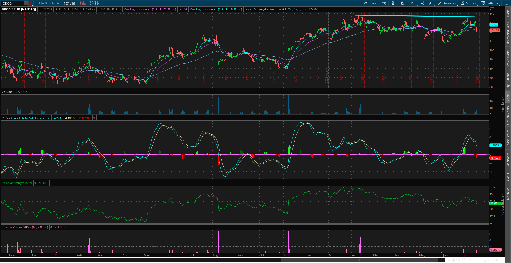The width and height of the screenshot is (511, 263).
Task: Click the H: 125.07 high readout
Action: coord(74,9)
